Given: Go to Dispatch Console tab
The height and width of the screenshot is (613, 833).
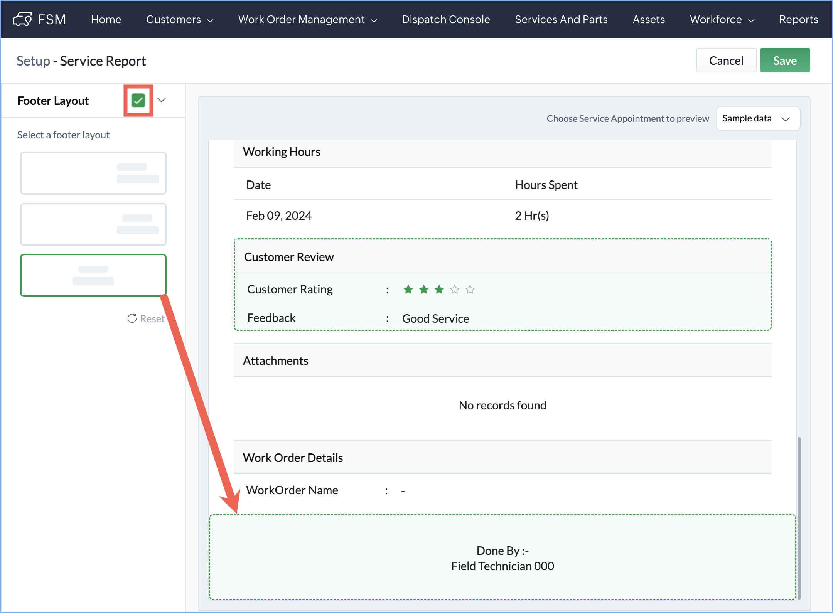Looking at the screenshot, I should tap(446, 19).
